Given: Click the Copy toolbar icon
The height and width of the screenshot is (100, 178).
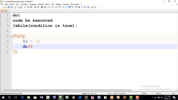Looking at the screenshot, I should coord(28,7).
